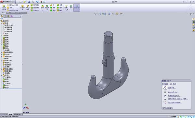Open the Reference Geometry tool

coord(66,7)
